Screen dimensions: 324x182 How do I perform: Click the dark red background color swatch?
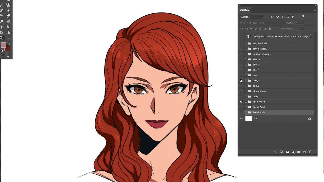click(7, 49)
